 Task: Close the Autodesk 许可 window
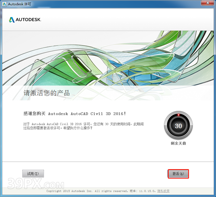208,3
